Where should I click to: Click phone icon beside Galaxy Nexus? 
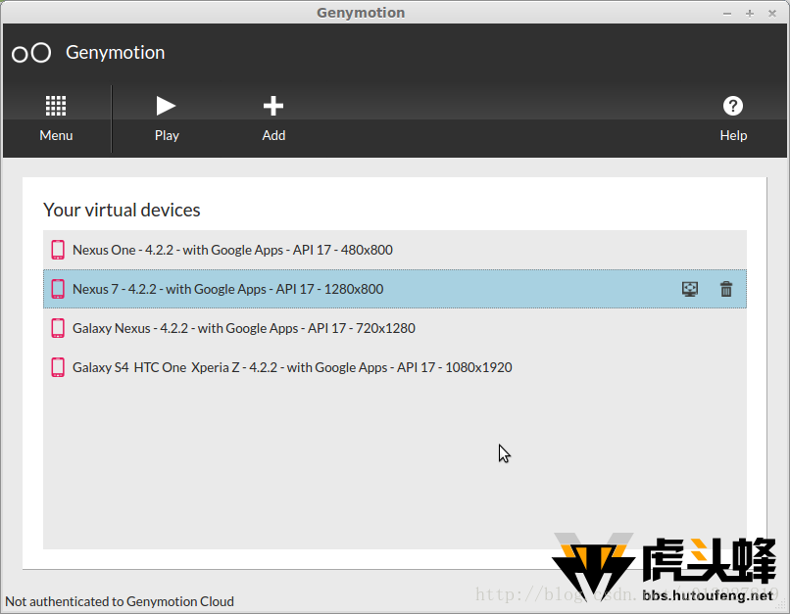pos(58,328)
